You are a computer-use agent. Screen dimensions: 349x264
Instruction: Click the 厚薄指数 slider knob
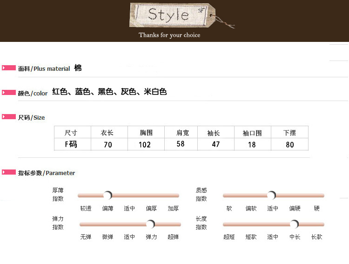coord(107,195)
